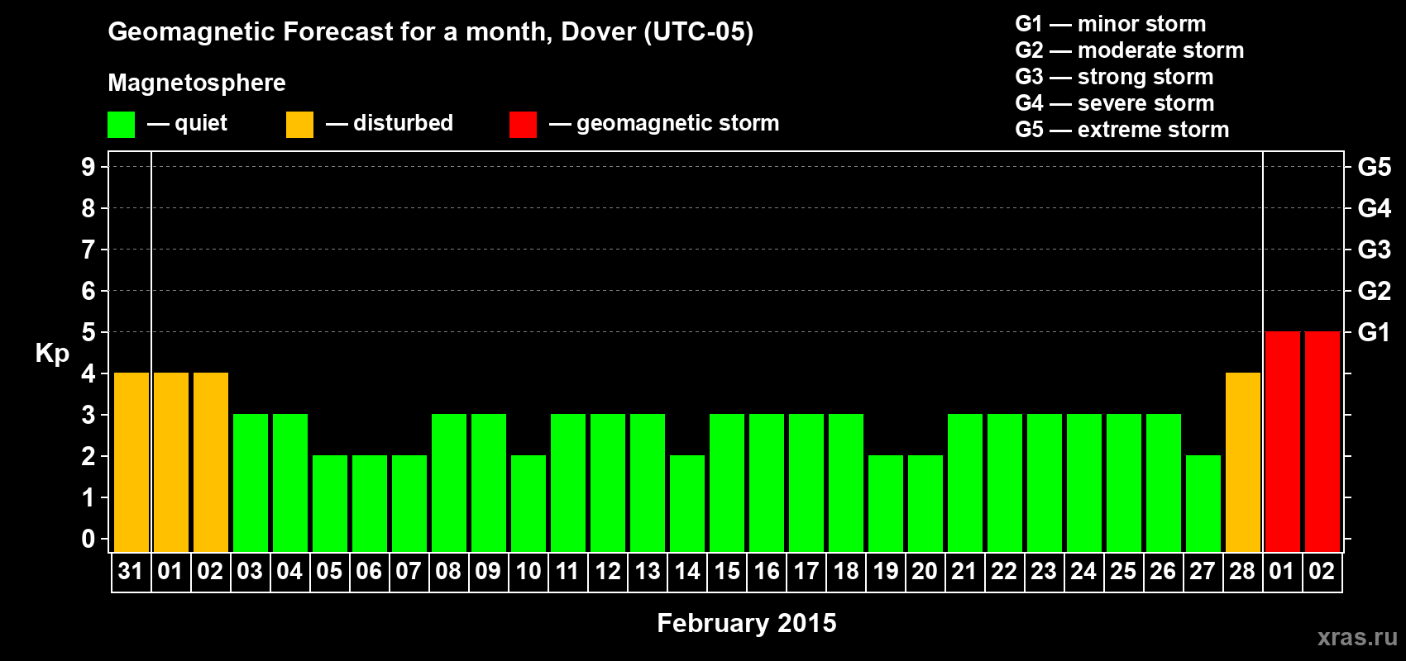Click the Kp value '9' on the left axis

(88, 167)
